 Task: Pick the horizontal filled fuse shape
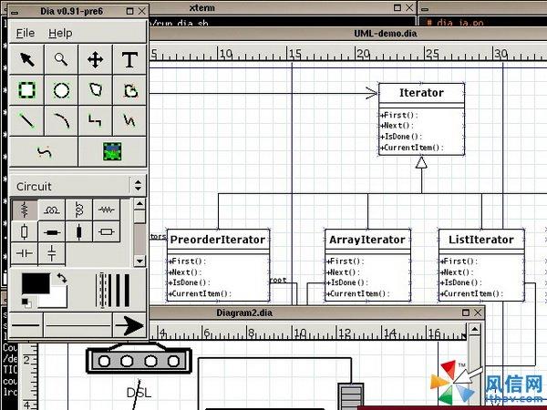click(52, 231)
